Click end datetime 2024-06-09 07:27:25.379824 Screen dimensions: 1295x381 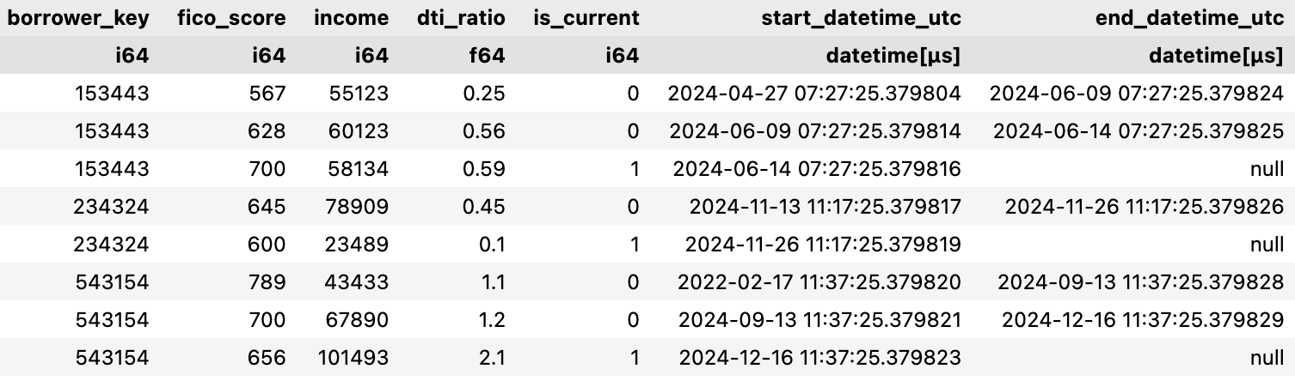(x=1137, y=94)
